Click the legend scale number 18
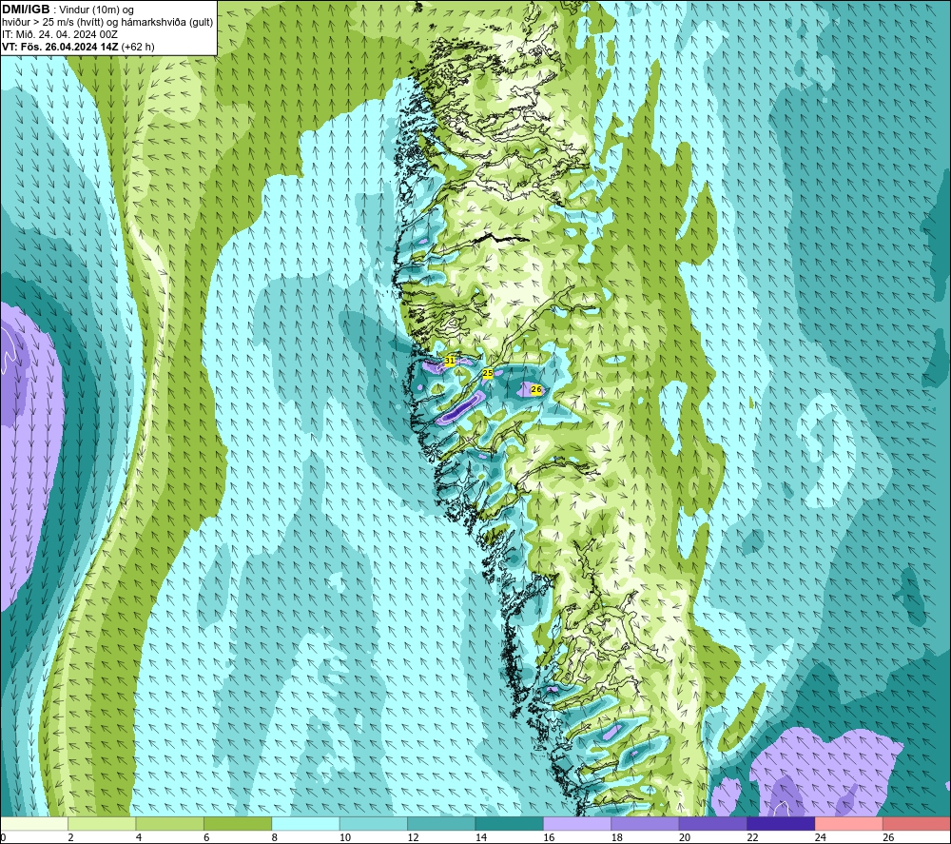The width and height of the screenshot is (951, 844). tap(617, 838)
